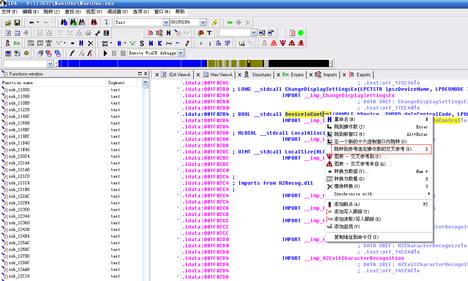
Task: Open the 调试器(U) menu
Action: (x=117, y=12)
